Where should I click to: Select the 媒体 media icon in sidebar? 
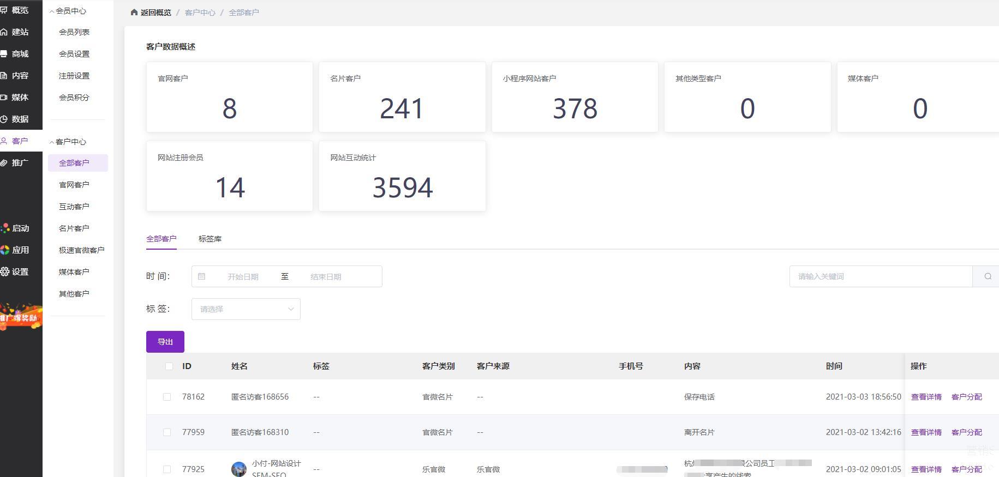click(4, 98)
